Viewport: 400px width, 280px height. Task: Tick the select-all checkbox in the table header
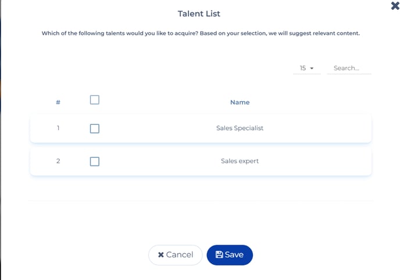95,100
